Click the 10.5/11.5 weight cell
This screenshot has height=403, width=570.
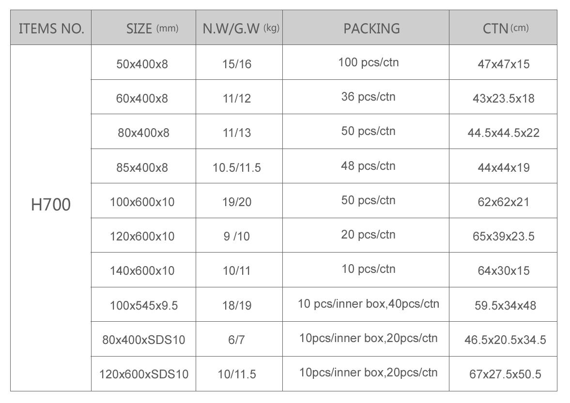point(239,166)
